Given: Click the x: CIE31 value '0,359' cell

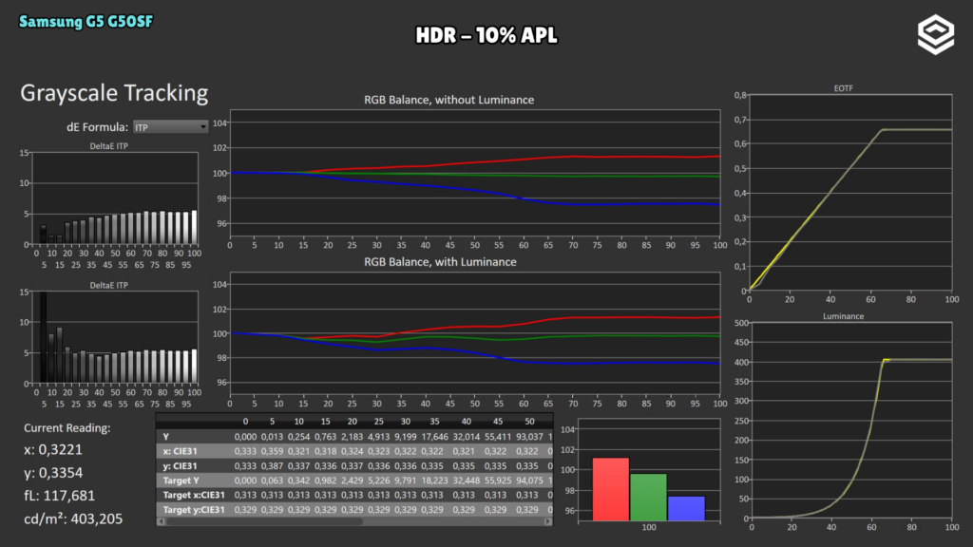Looking at the screenshot, I should [x=272, y=451].
